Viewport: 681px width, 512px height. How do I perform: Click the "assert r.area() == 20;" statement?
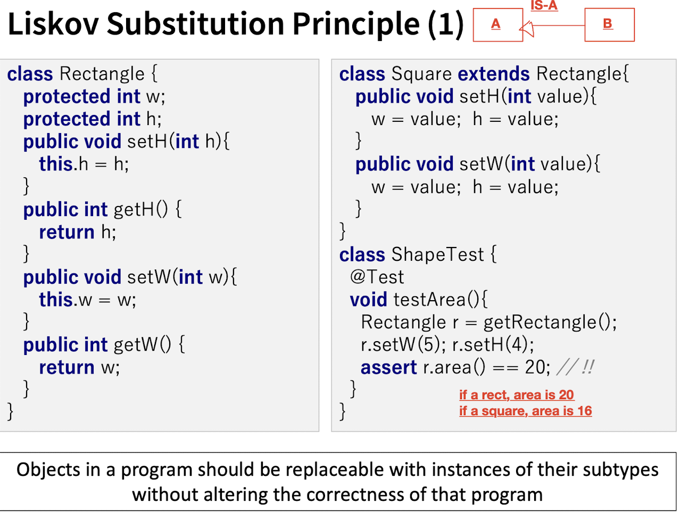point(455,367)
